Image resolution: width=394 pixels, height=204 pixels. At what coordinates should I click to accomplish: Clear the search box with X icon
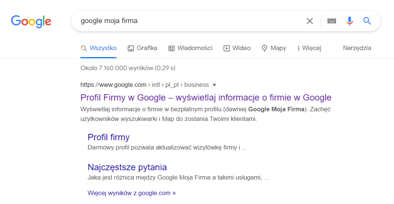click(310, 21)
